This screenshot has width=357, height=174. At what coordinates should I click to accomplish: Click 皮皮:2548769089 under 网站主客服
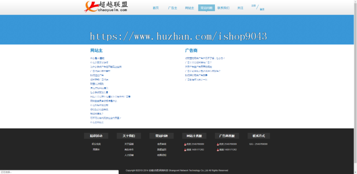[x=195, y=144]
